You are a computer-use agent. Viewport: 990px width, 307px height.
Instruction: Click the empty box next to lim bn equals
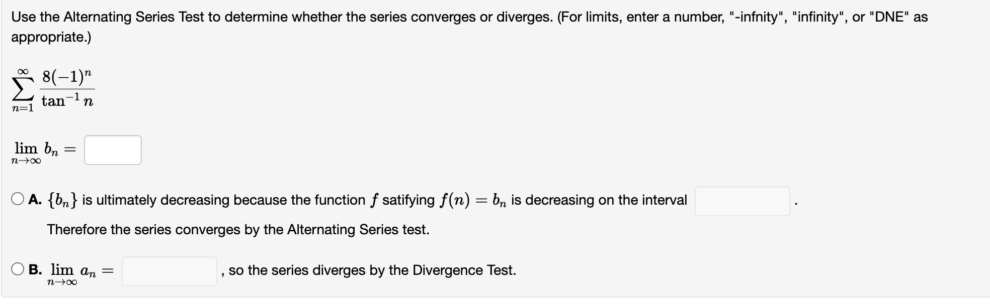click(113, 149)
